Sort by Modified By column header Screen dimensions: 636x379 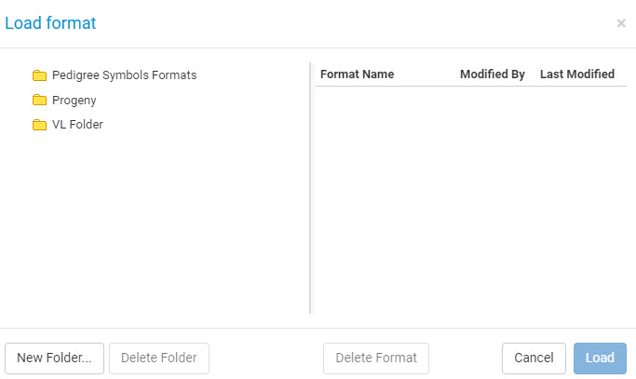(x=493, y=74)
